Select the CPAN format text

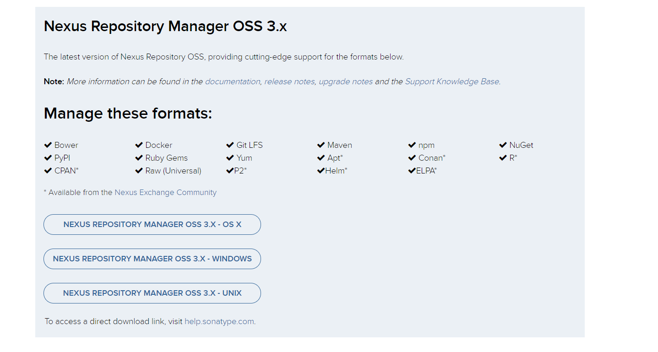[66, 171]
